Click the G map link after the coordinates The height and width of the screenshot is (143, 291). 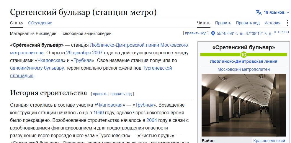point(279,32)
